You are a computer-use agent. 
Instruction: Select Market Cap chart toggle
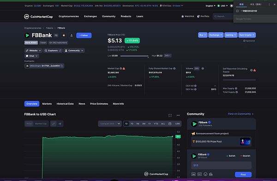41,124
